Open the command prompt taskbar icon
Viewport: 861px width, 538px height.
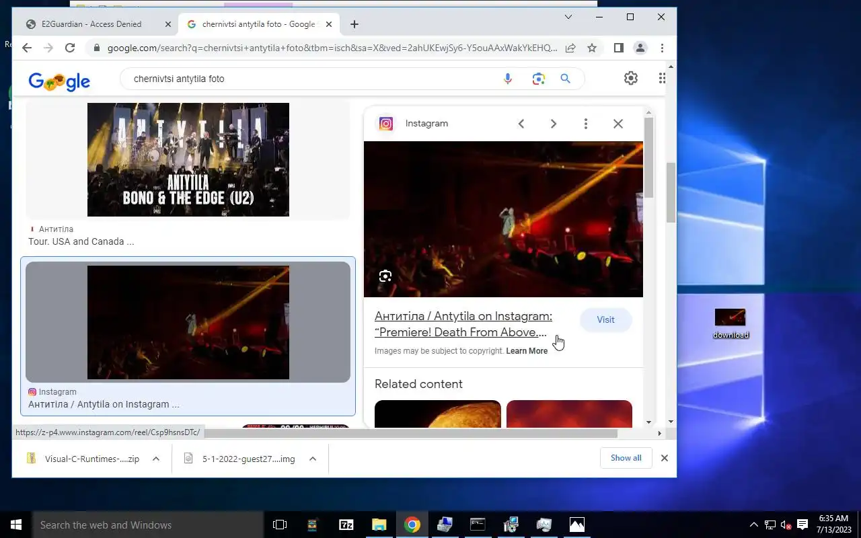point(478,525)
